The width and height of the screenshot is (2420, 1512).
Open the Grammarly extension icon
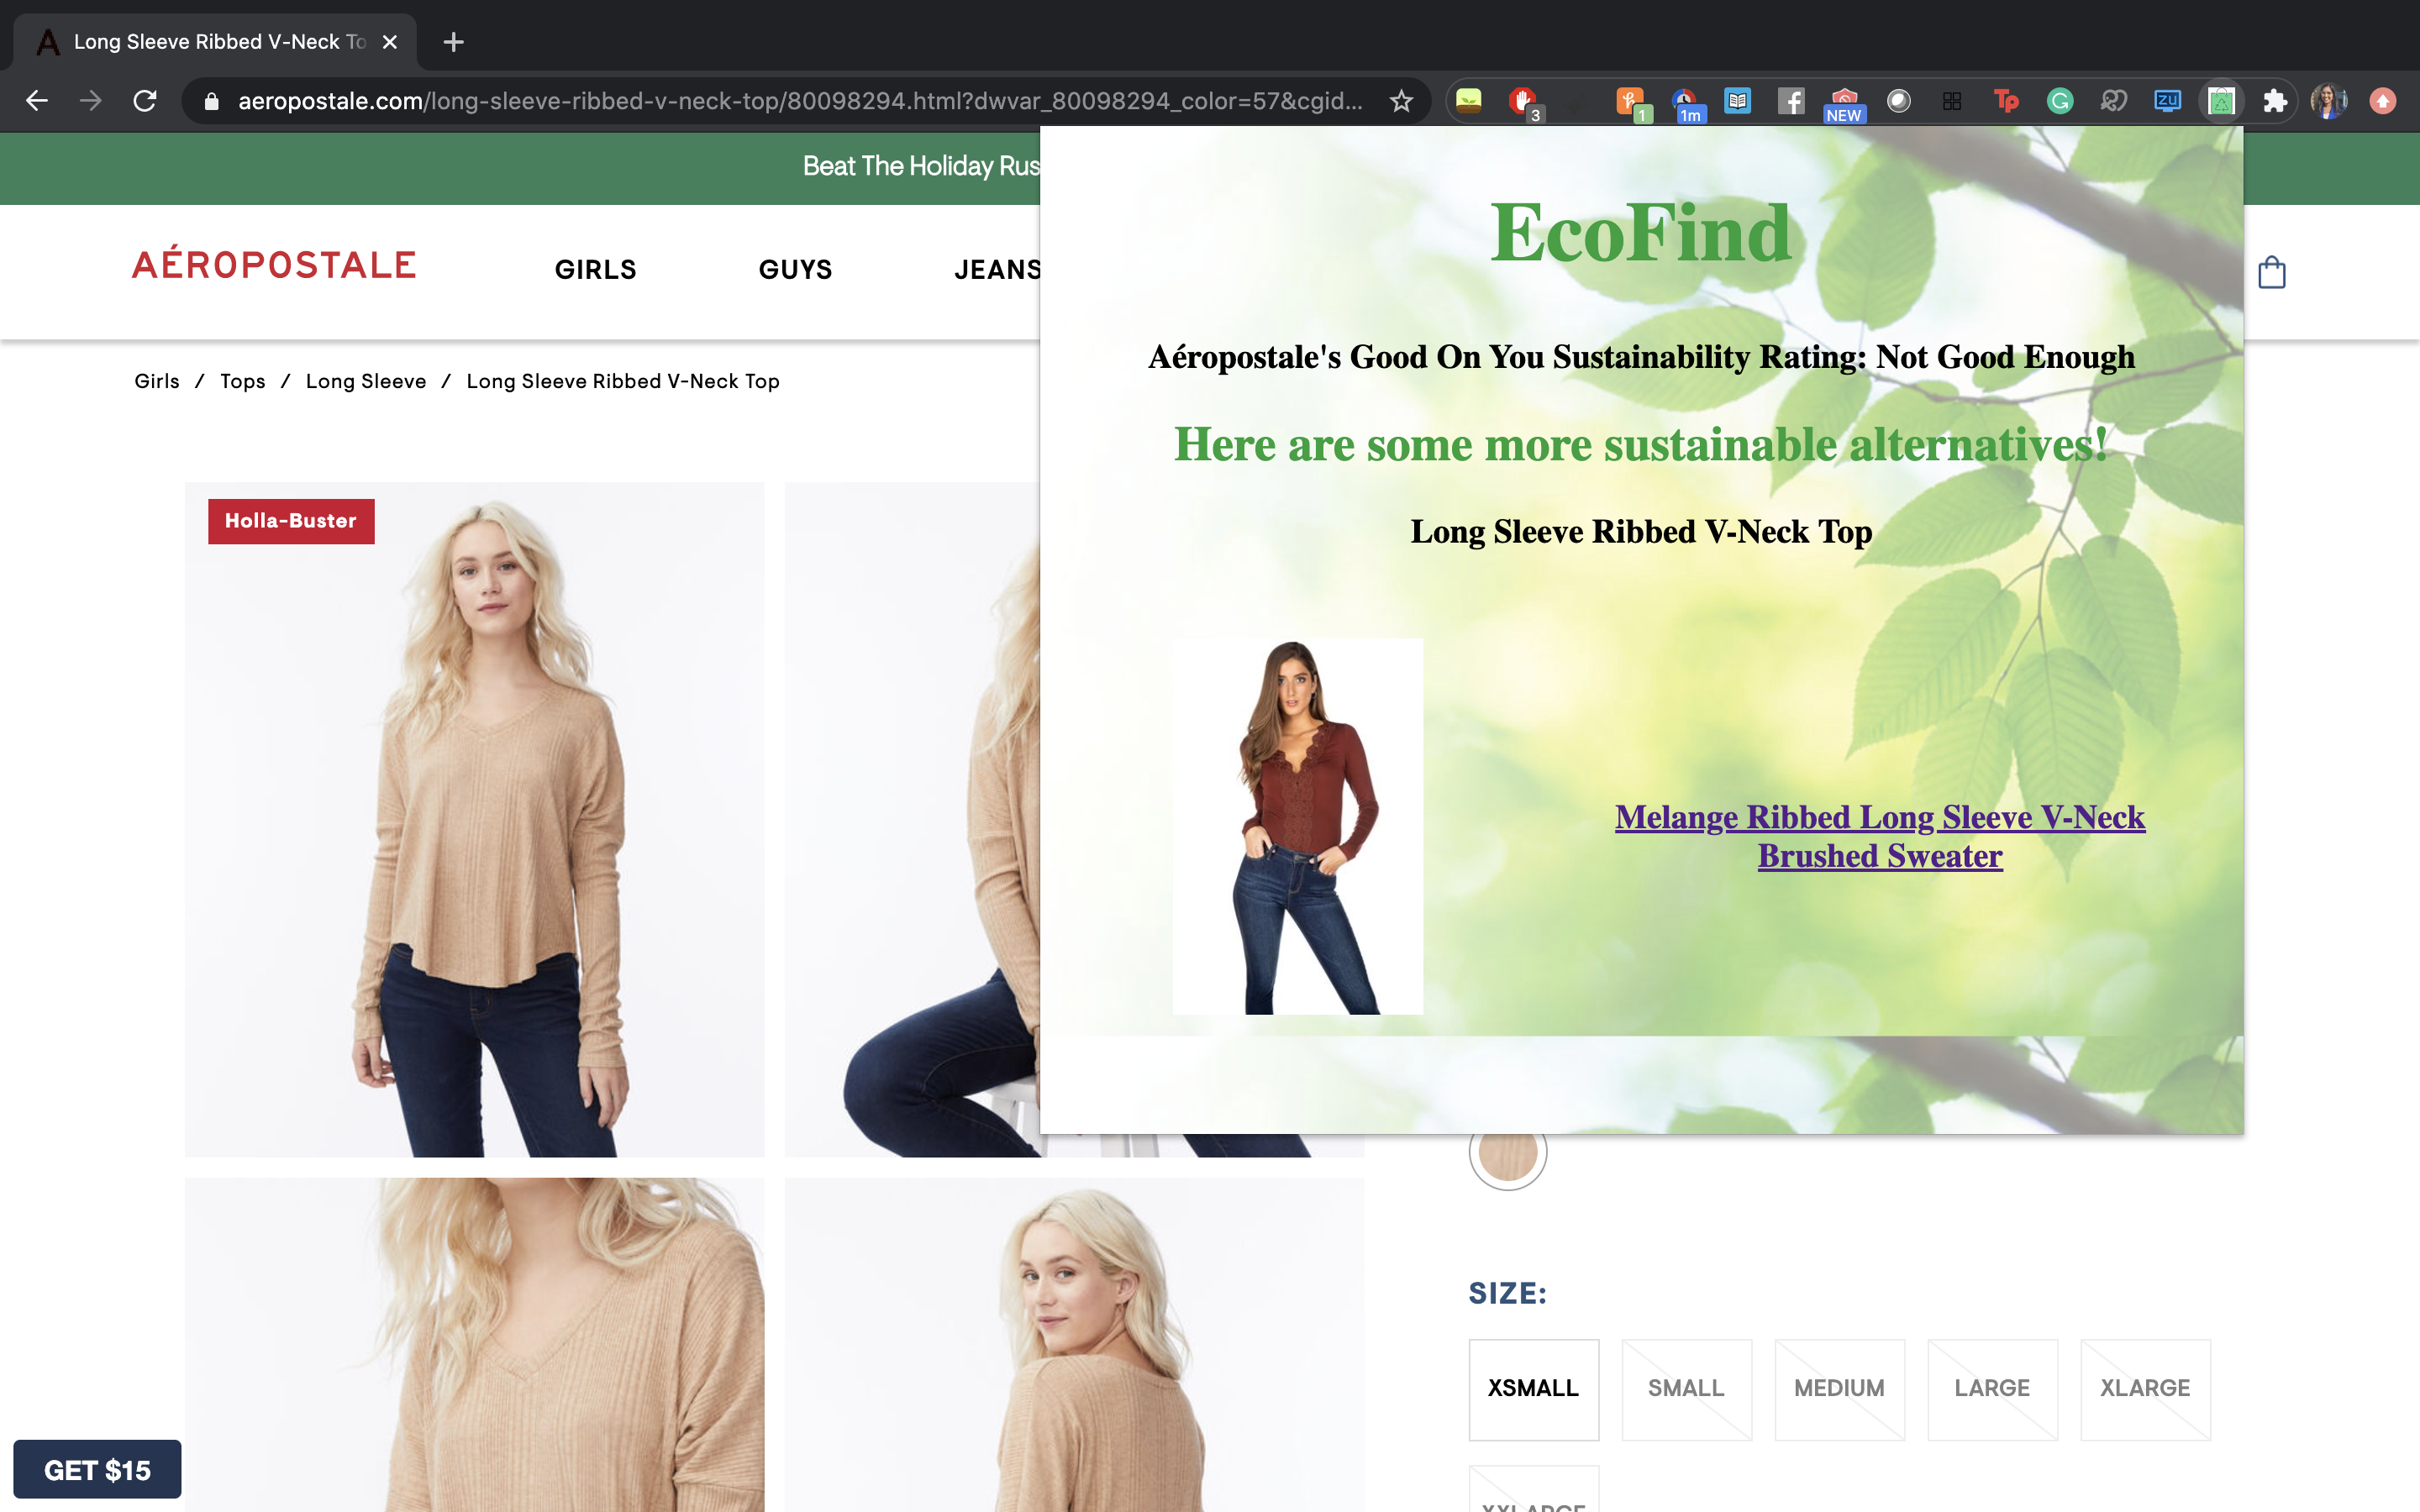(x=2059, y=101)
